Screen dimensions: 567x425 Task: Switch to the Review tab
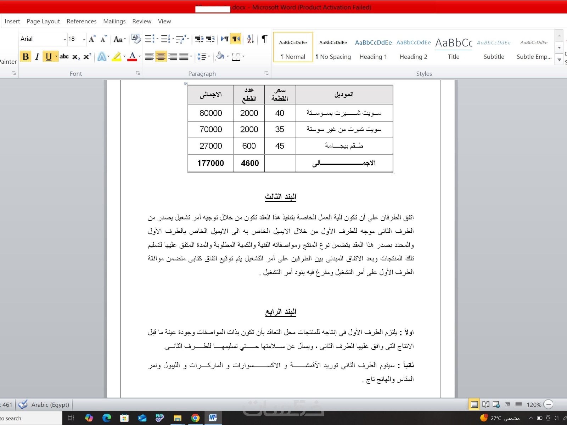[142, 21]
